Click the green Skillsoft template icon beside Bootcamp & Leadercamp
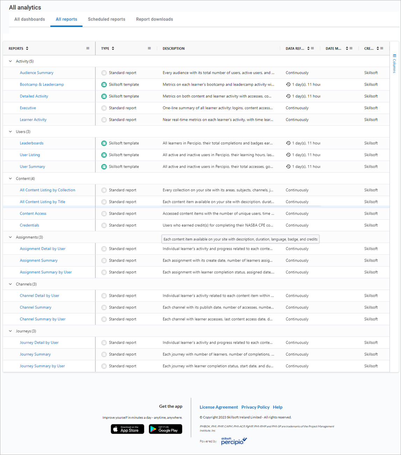Screen dimensions: 401x455 104,84
